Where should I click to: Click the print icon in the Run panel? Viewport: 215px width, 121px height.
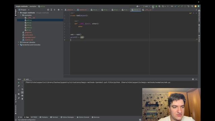pos(23,95)
